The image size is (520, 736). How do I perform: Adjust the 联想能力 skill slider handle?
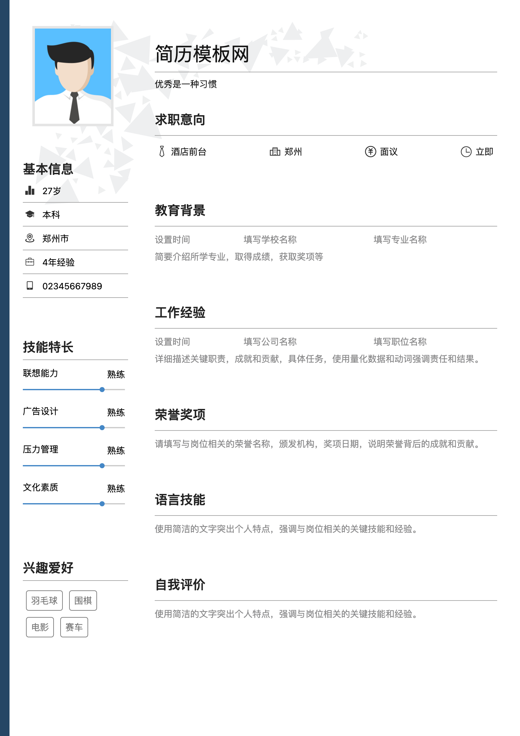click(102, 390)
